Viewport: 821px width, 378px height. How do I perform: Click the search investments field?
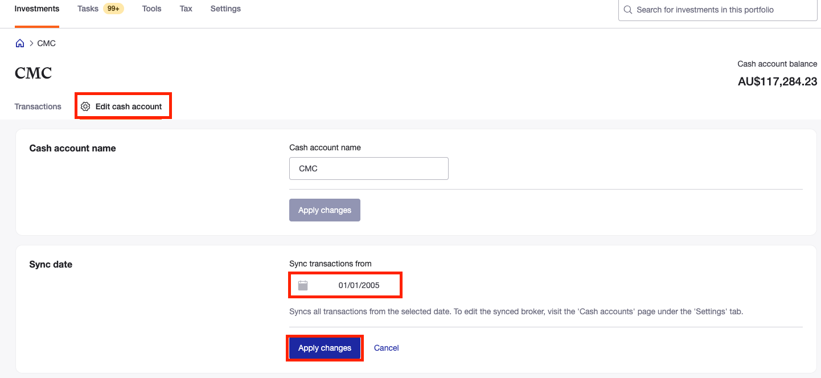pos(718,10)
